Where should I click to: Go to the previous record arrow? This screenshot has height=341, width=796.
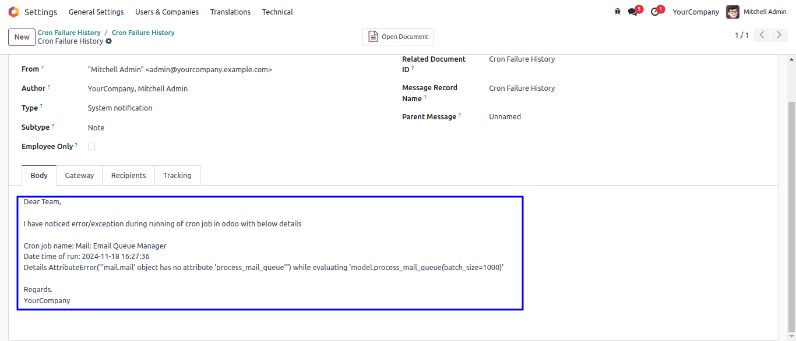coord(762,35)
